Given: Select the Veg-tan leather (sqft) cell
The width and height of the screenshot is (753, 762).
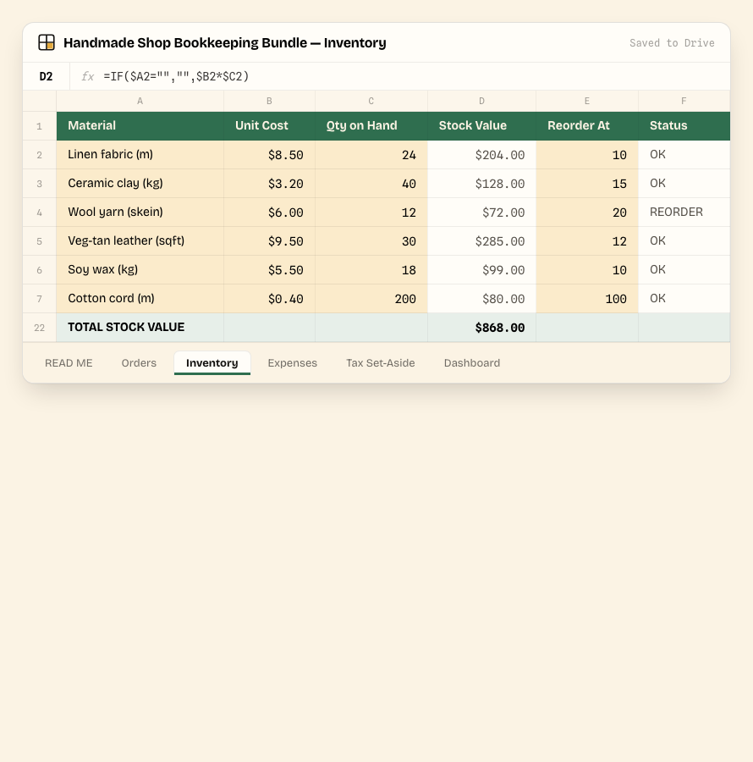Looking at the screenshot, I should click(x=140, y=241).
